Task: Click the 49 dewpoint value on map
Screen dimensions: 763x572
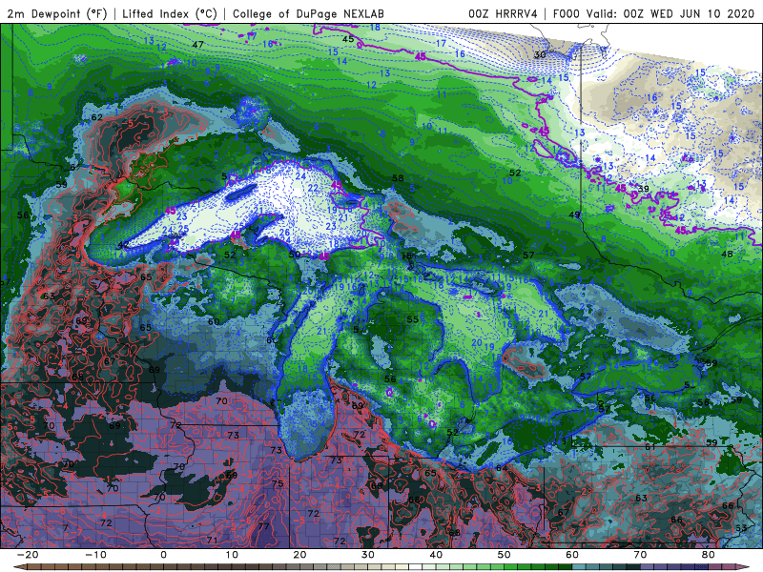Action: [x=575, y=214]
